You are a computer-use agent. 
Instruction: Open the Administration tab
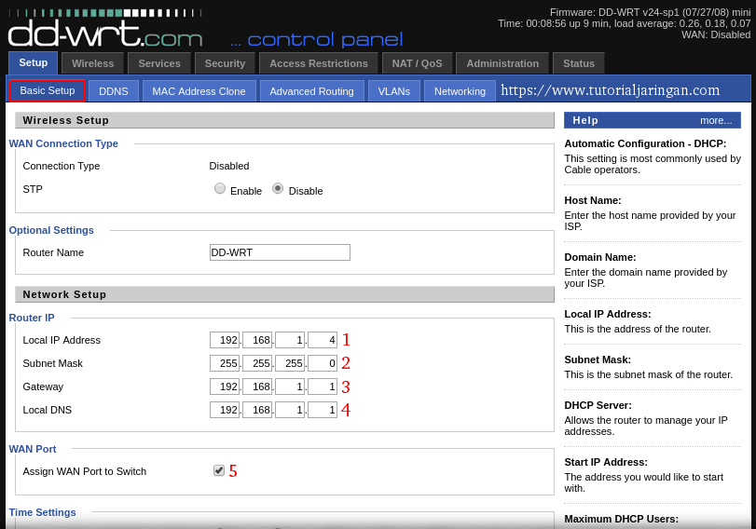502,63
